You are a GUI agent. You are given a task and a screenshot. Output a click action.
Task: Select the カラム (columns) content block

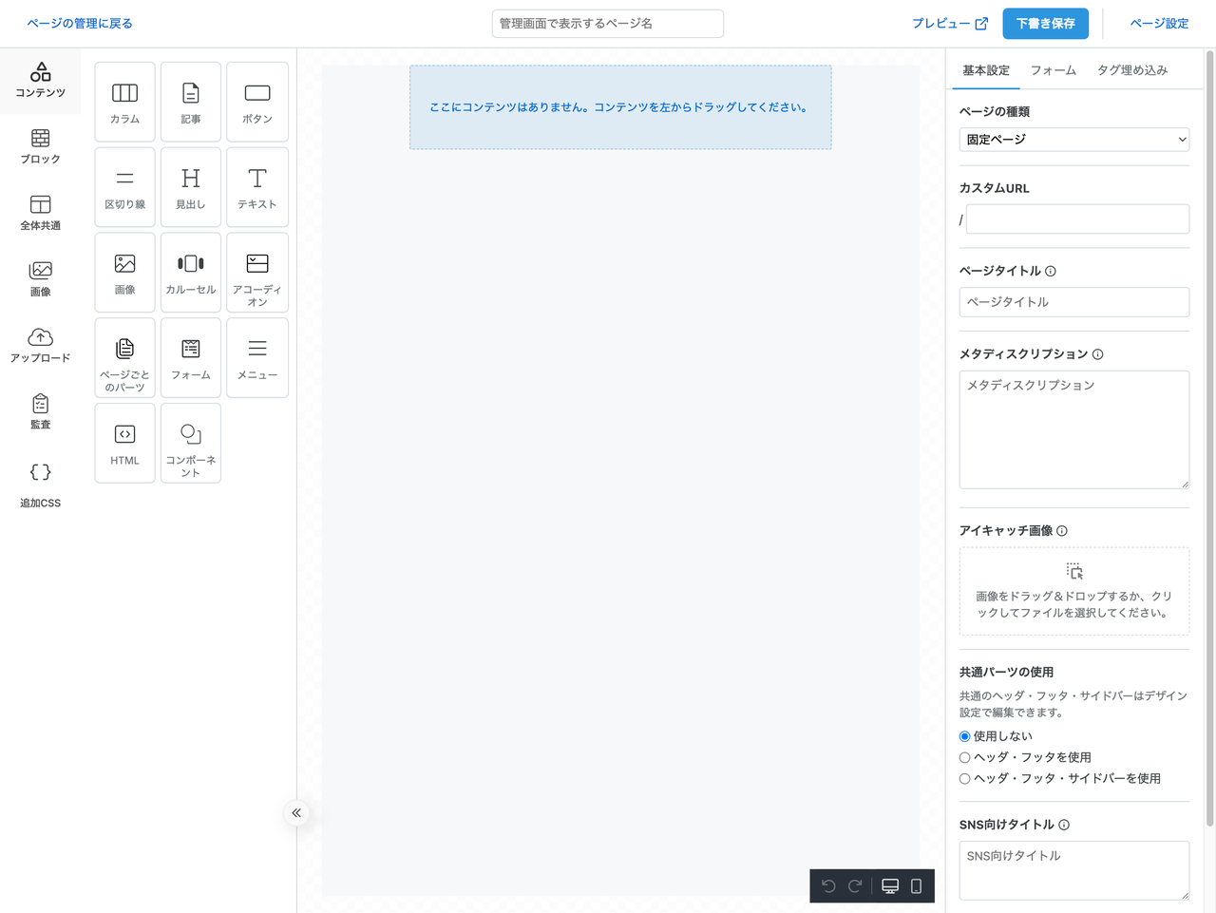pyautogui.click(x=124, y=101)
